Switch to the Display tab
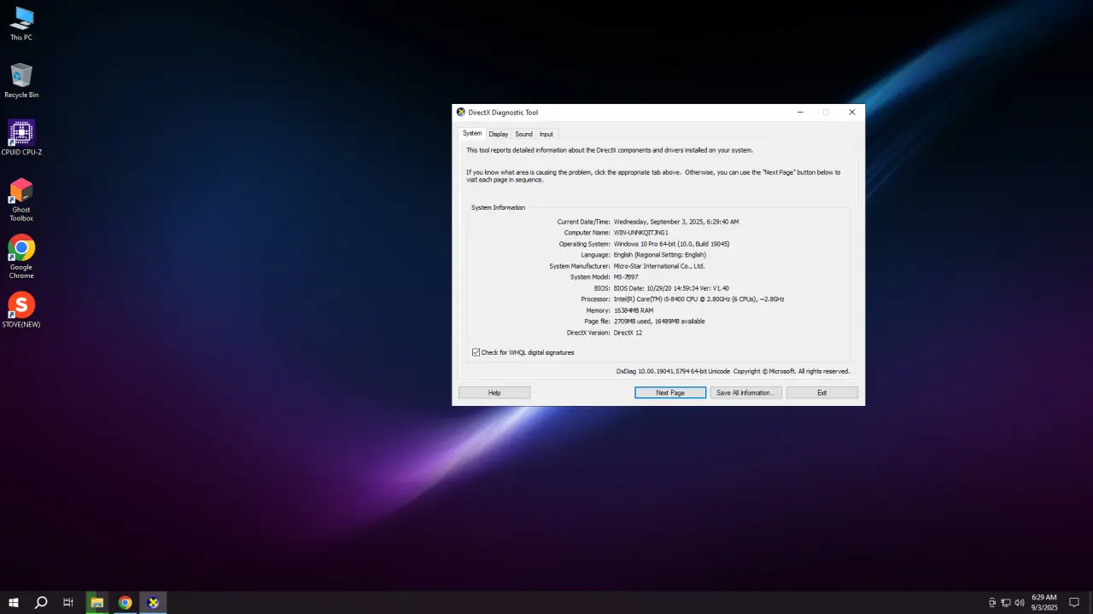 [x=499, y=134]
